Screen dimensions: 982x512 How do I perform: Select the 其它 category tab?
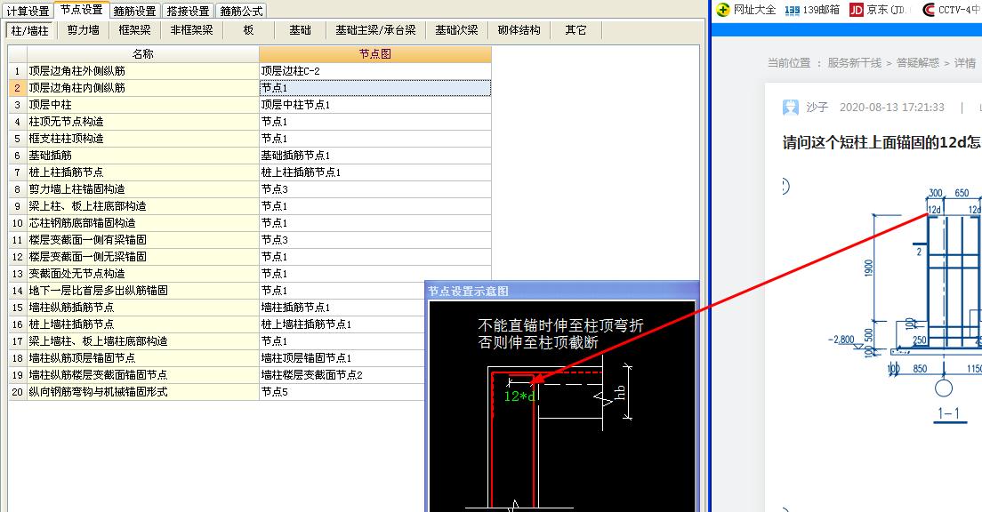[x=576, y=30]
